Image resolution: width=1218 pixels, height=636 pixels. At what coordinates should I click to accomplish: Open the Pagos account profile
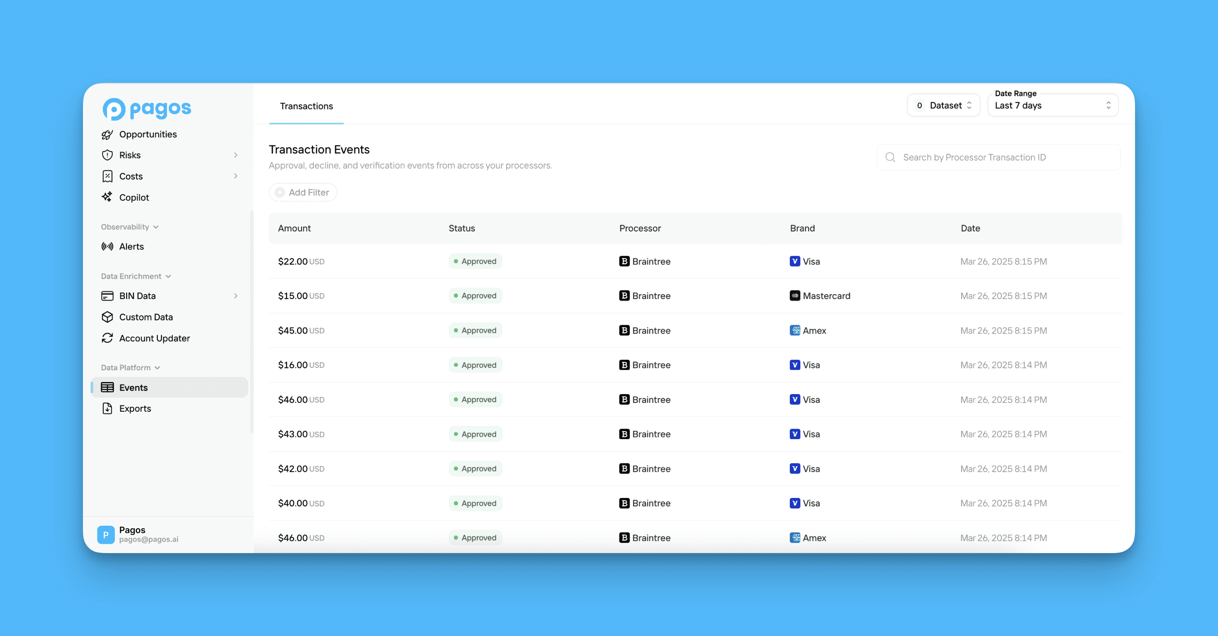tap(138, 535)
